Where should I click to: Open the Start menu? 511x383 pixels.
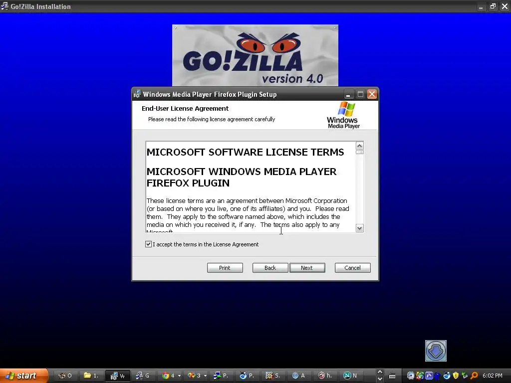[23, 376]
